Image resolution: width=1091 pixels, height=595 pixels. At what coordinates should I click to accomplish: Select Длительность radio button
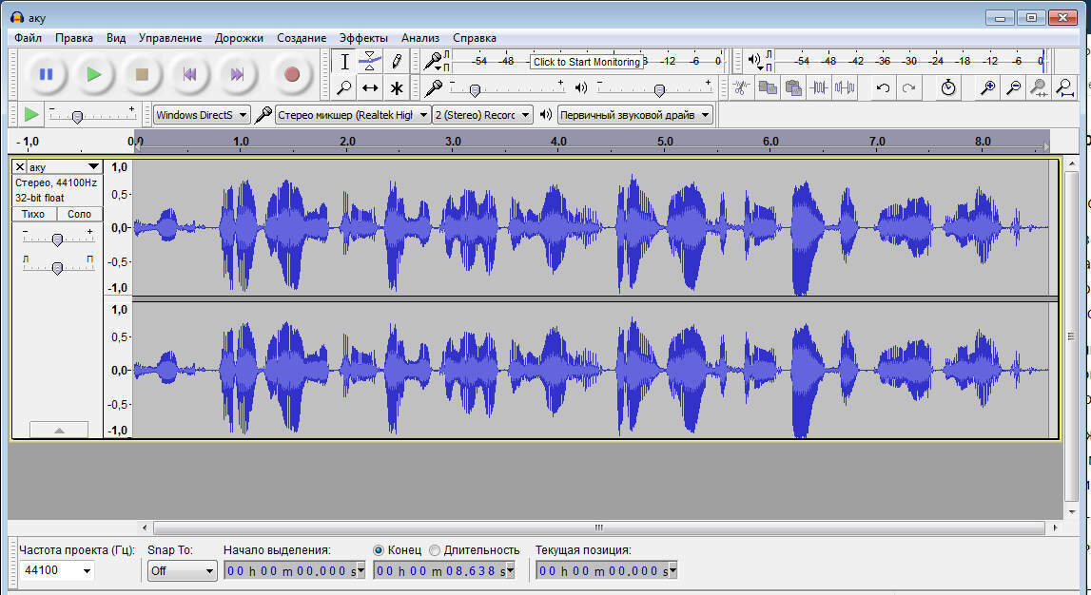click(x=434, y=549)
